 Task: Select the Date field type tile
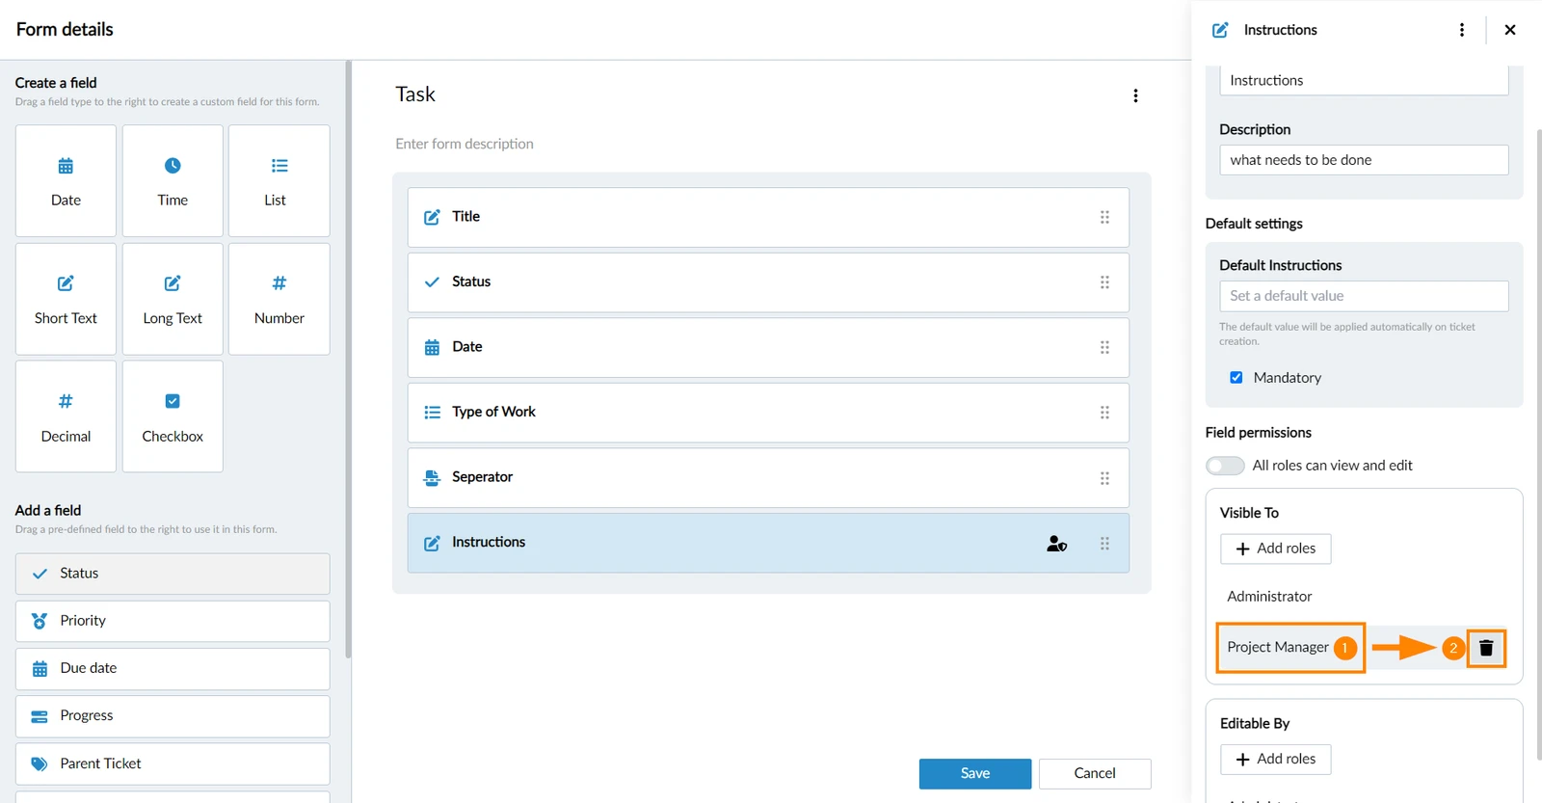[x=66, y=180]
